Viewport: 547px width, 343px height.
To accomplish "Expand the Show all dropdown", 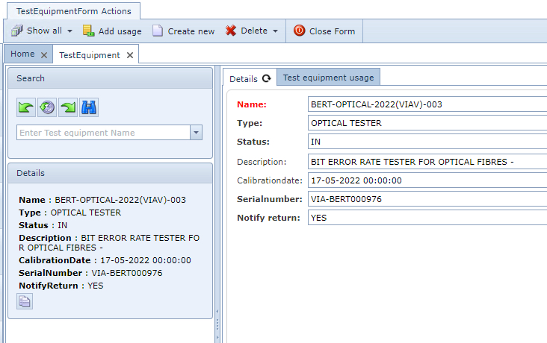I will (x=69, y=31).
